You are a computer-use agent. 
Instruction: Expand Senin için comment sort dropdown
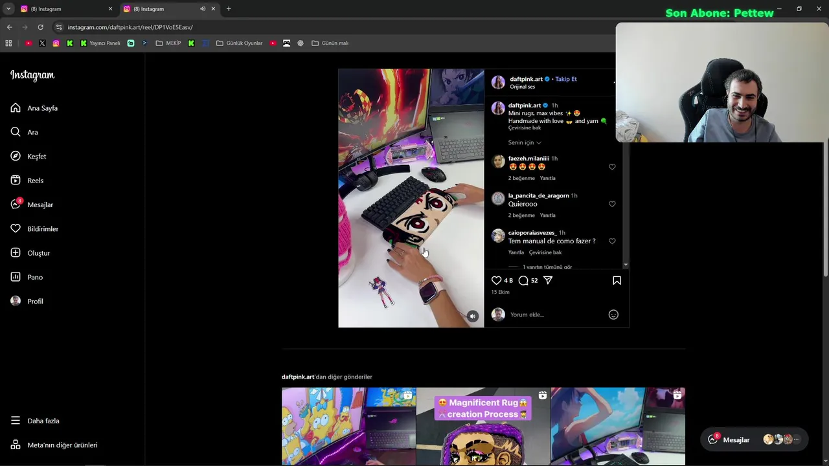(525, 142)
